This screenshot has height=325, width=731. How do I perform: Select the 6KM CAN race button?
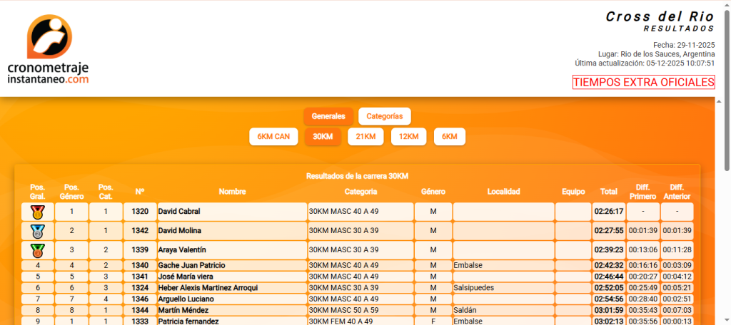point(273,137)
